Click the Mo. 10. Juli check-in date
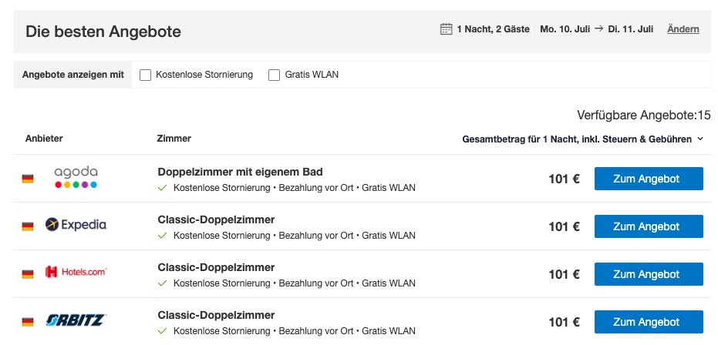Screen dimensions: 718x345 (x=565, y=29)
